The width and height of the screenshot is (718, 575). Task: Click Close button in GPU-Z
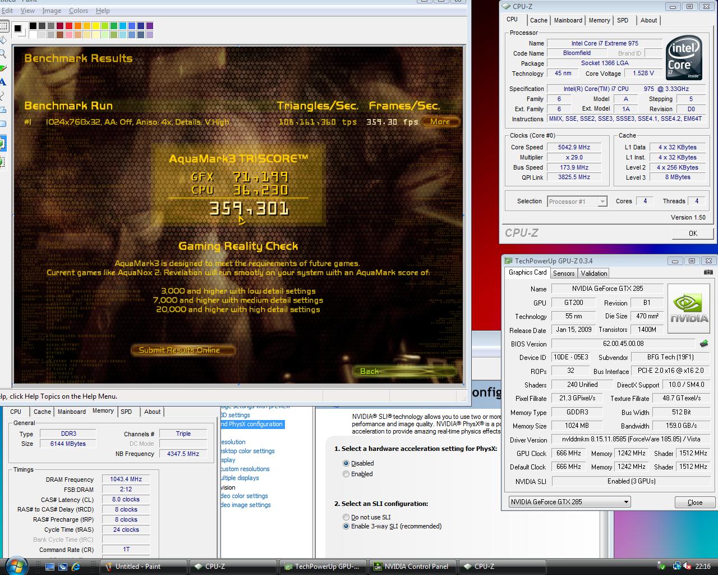(694, 503)
